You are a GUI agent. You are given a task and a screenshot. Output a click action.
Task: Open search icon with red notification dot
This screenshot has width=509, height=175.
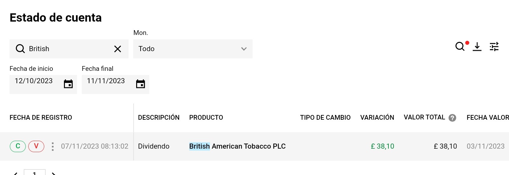click(x=460, y=47)
